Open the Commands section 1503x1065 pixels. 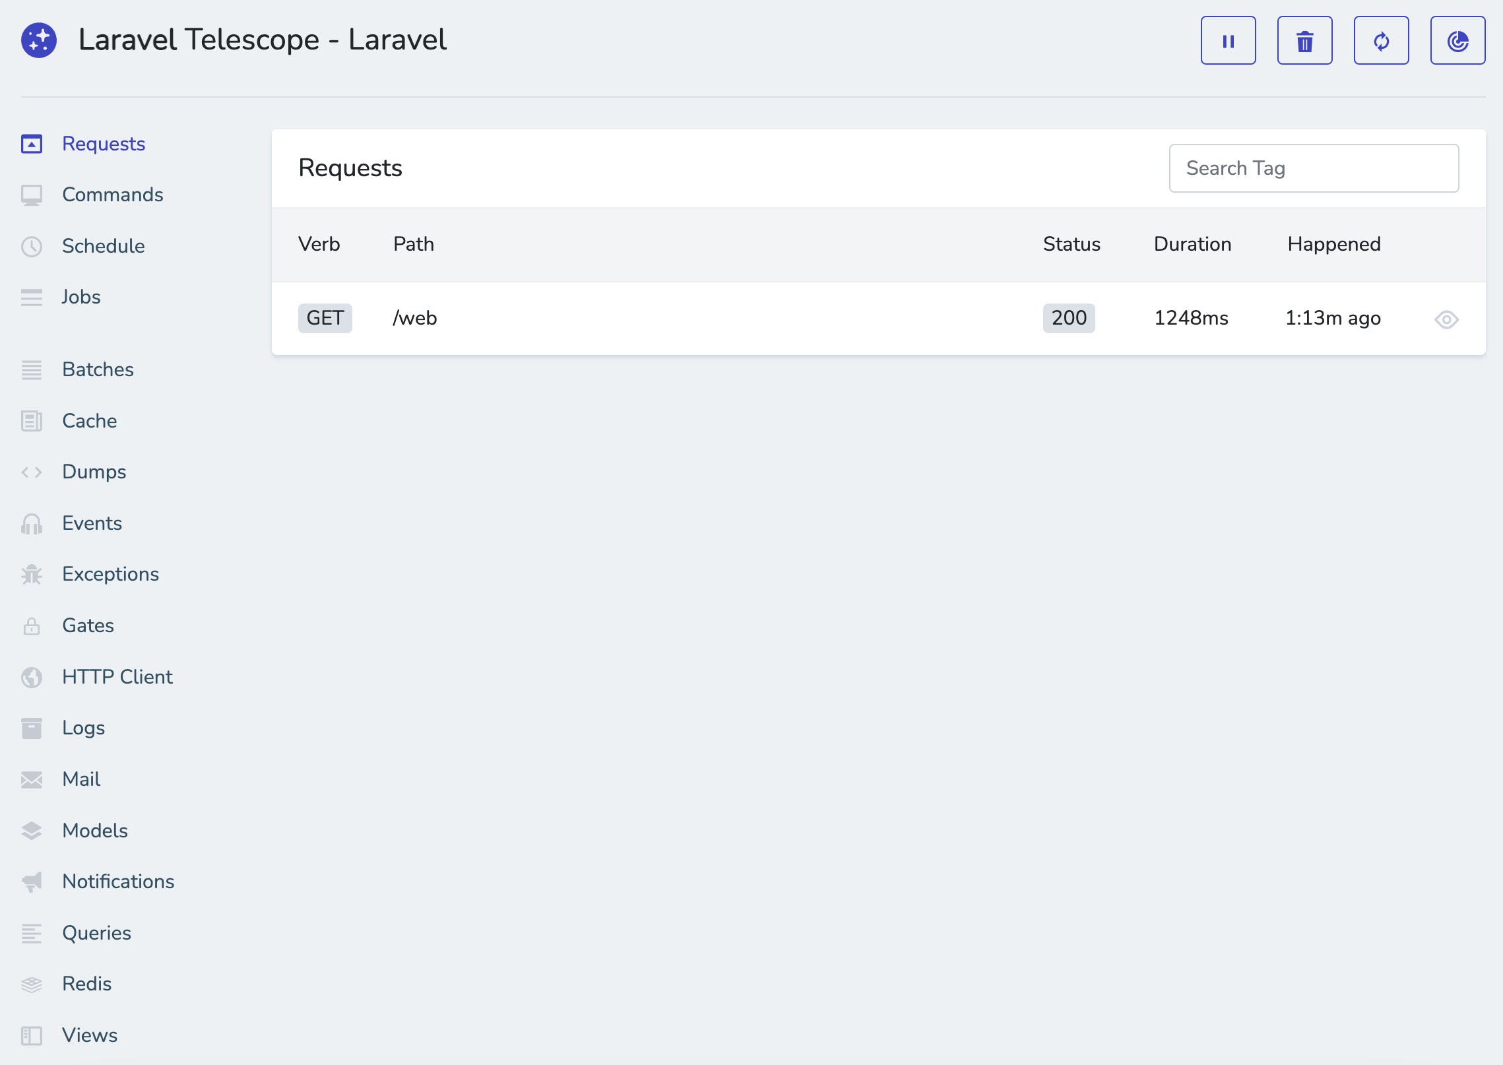point(112,195)
